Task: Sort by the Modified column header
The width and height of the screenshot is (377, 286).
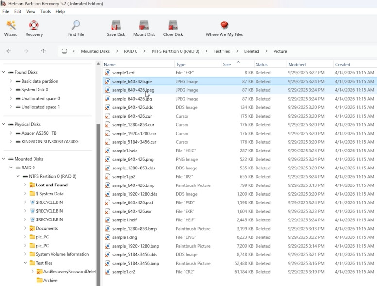Action: click(x=309, y=64)
